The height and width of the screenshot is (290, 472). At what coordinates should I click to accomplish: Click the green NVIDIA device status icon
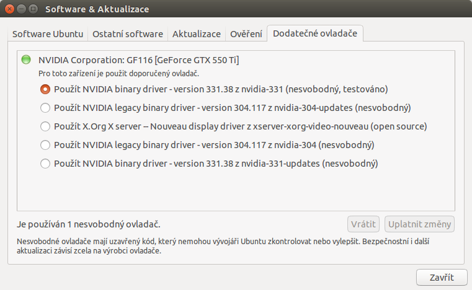pyautogui.click(x=26, y=60)
